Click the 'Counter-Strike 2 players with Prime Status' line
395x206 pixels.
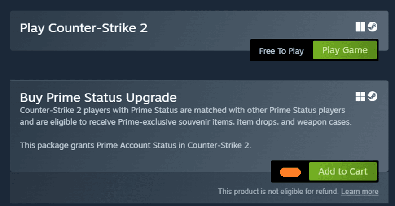90,110
